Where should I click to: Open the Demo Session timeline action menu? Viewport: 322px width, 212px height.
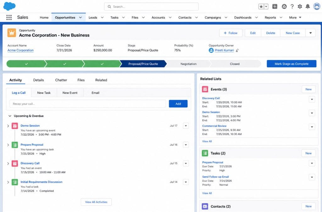[186, 126]
